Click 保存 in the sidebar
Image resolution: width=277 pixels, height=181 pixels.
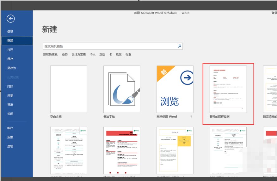pos(10,59)
